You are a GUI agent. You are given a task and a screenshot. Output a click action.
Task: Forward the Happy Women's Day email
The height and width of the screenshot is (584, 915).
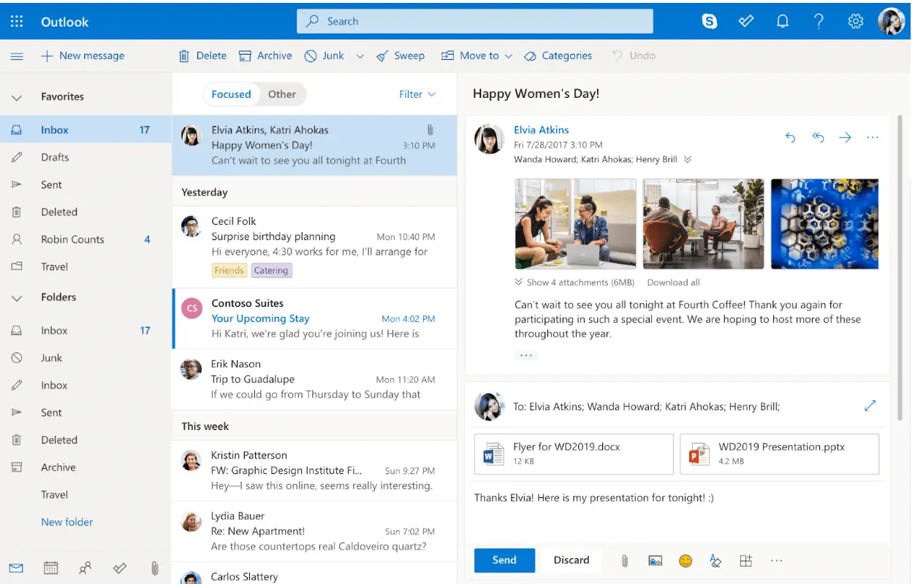coord(846,137)
